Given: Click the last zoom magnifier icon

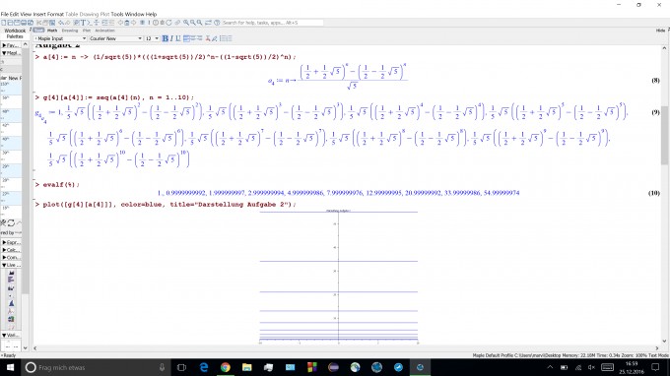Looking at the screenshot, I should pyautogui.click(x=200, y=23).
